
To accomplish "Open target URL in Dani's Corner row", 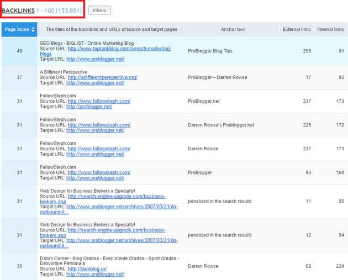I will [95, 274].
